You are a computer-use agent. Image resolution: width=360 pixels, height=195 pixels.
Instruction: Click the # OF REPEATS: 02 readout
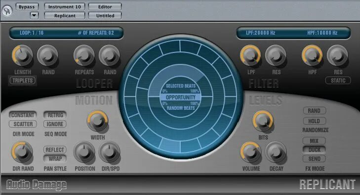pos(96,33)
